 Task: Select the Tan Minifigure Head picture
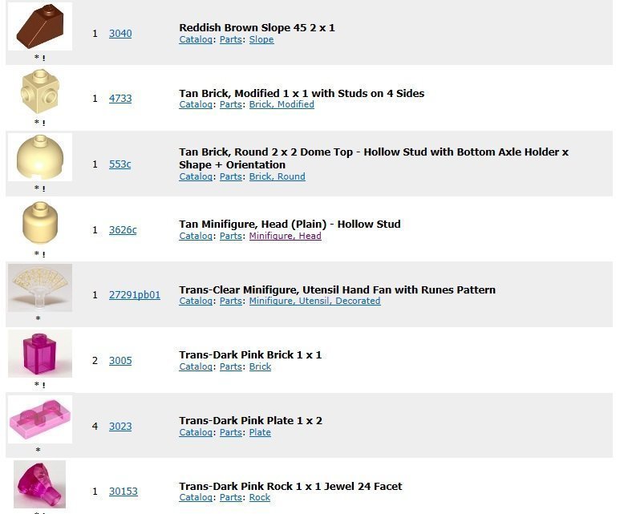pyautogui.click(x=40, y=223)
